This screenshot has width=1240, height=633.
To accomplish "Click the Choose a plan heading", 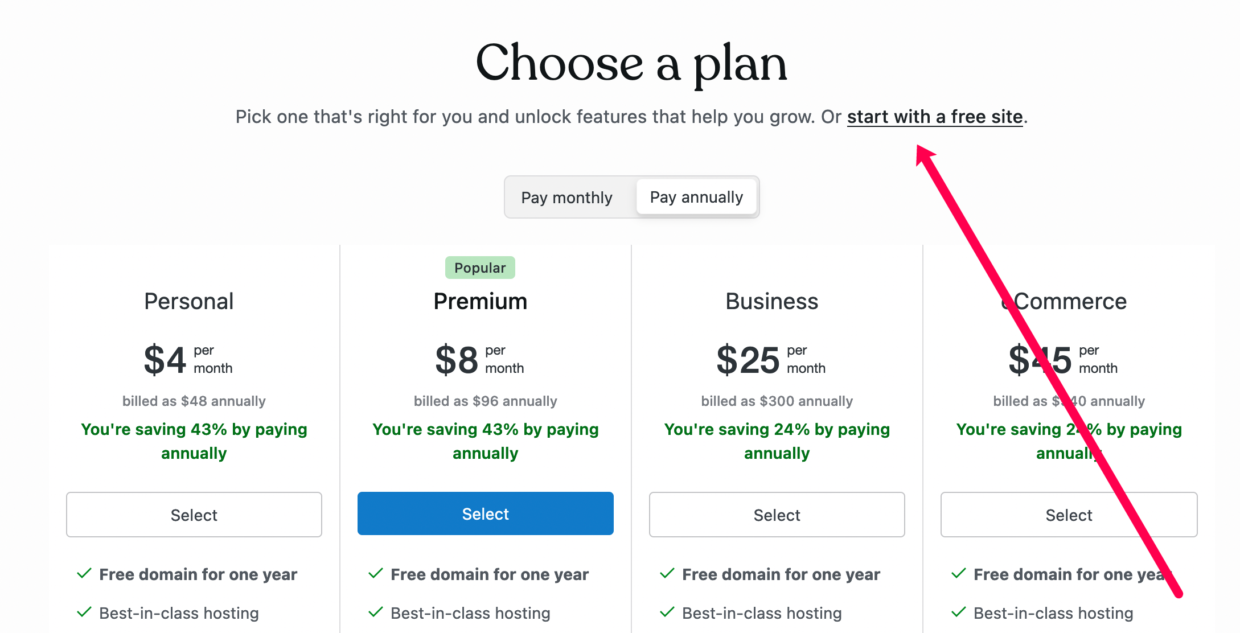I will click(631, 63).
